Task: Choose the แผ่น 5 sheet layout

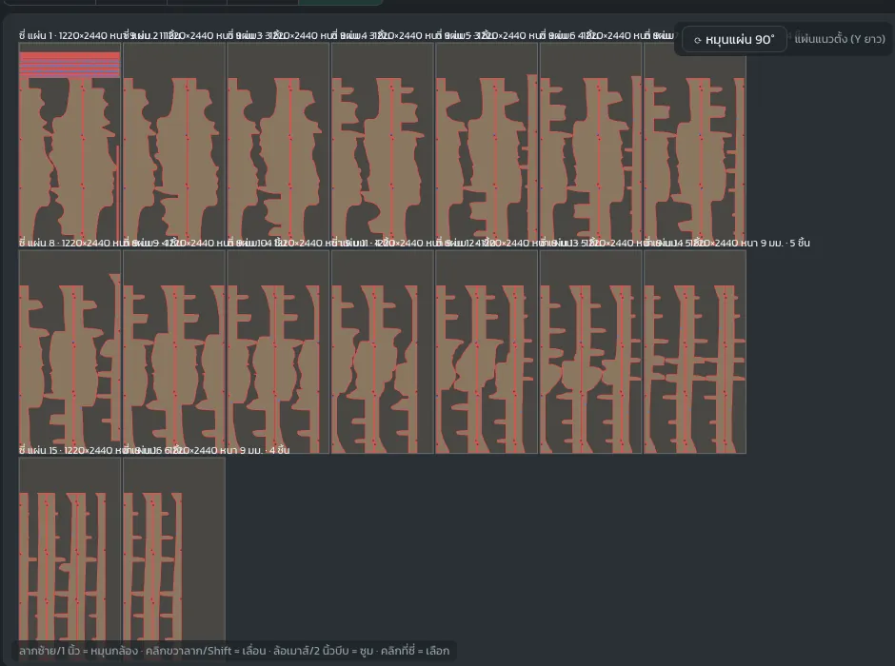Action: click(487, 143)
